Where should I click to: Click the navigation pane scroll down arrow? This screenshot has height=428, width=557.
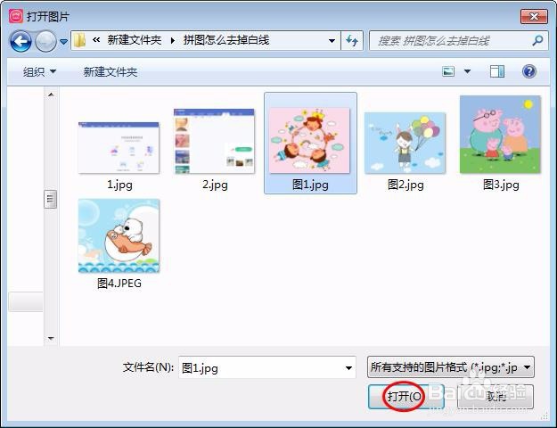pyautogui.click(x=51, y=338)
